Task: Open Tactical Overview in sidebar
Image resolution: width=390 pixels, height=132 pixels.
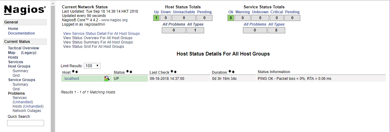Action: tap(23, 48)
